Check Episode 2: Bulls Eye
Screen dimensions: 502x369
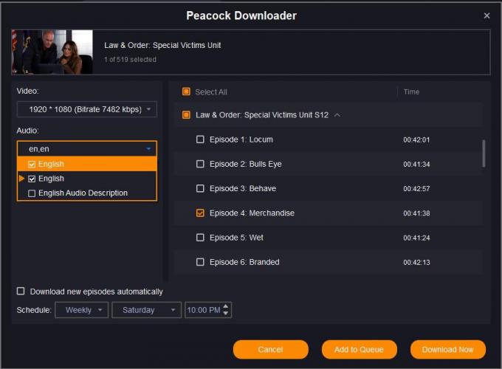point(200,164)
